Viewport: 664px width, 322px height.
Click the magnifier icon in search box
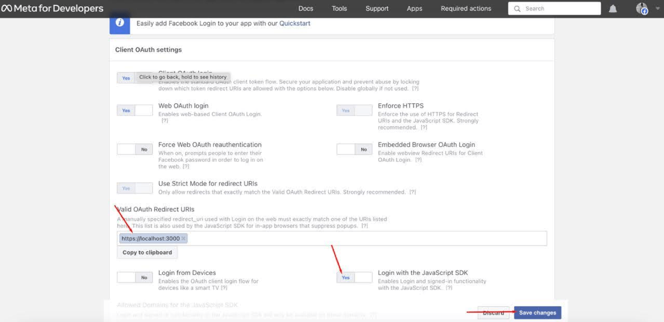tap(516, 9)
